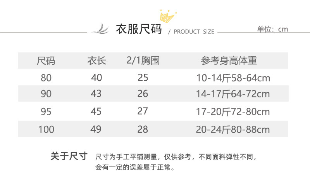Screen dimensions: 310x180
Task: Click the 衣服尺码 title text
Action: click(x=139, y=29)
